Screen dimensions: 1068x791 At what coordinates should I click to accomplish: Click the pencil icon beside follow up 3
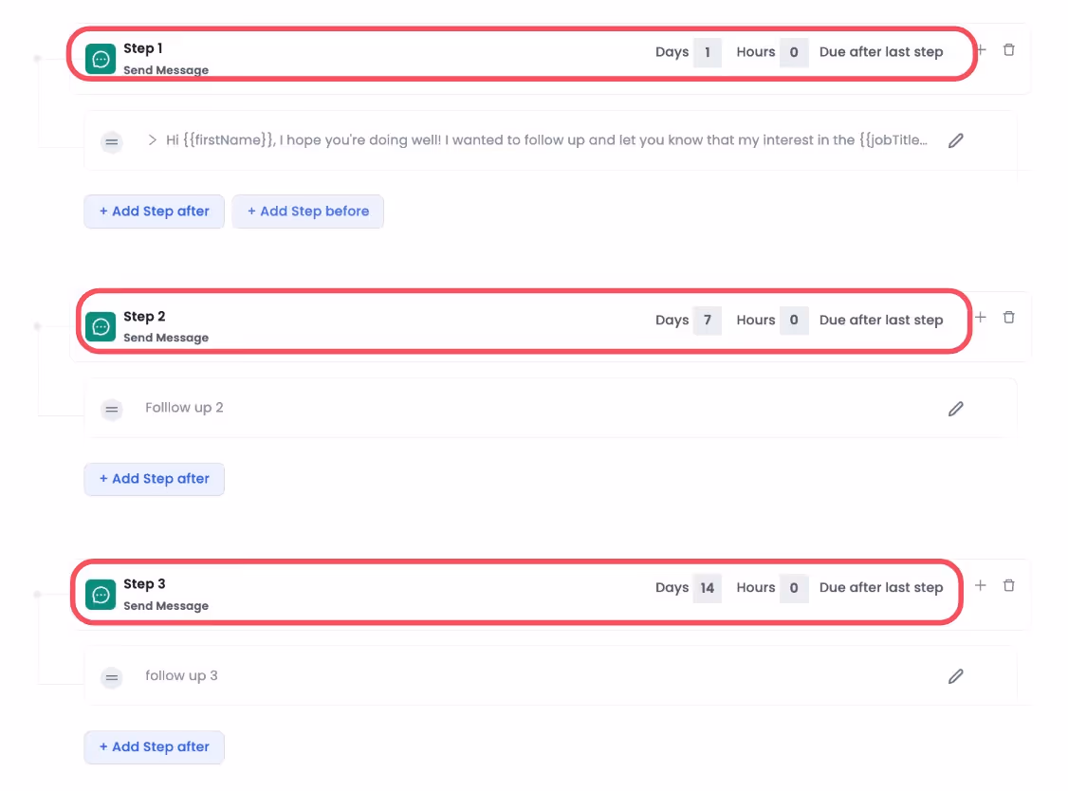[956, 675]
